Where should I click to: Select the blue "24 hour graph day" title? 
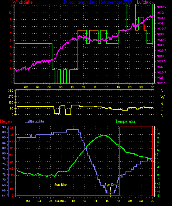click(97, 2)
